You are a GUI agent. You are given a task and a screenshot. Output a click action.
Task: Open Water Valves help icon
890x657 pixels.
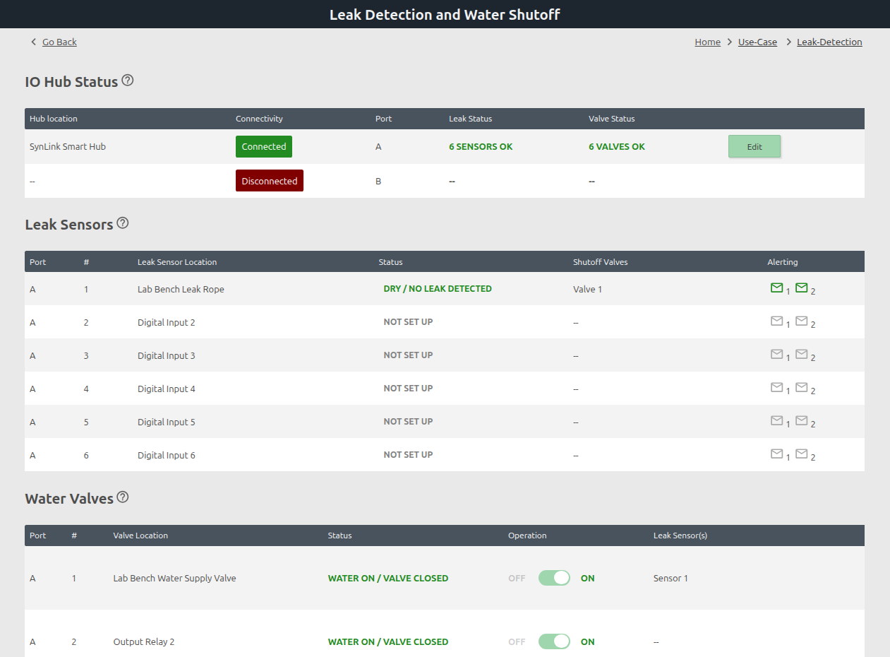123,497
